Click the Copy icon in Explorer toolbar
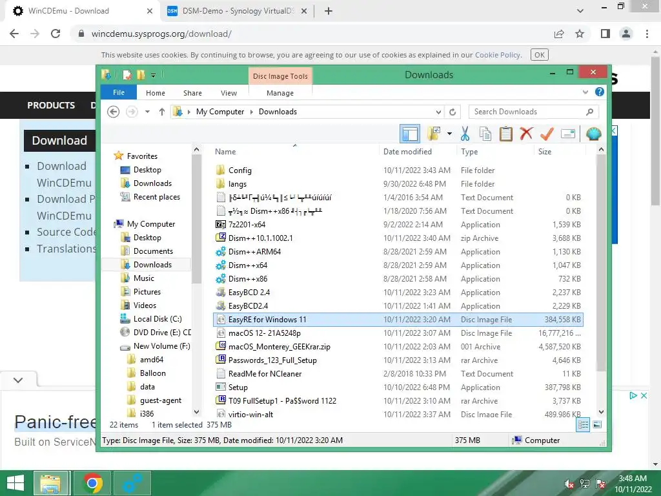This screenshot has height=496, width=661. click(x=485, y=134)
